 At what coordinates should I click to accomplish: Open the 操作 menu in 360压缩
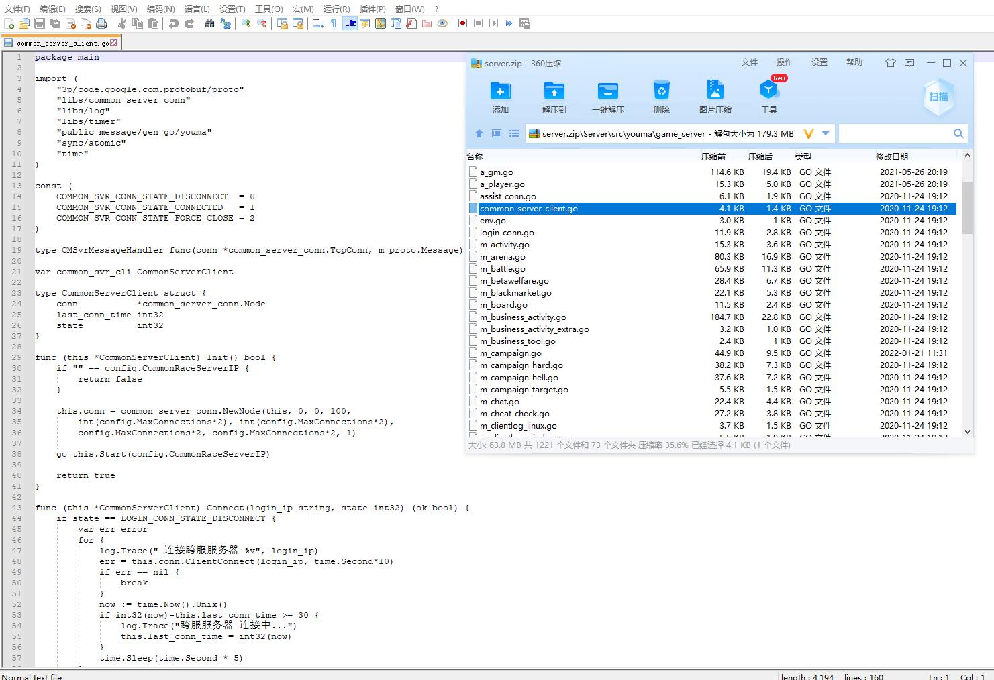(x=784, y=62)
